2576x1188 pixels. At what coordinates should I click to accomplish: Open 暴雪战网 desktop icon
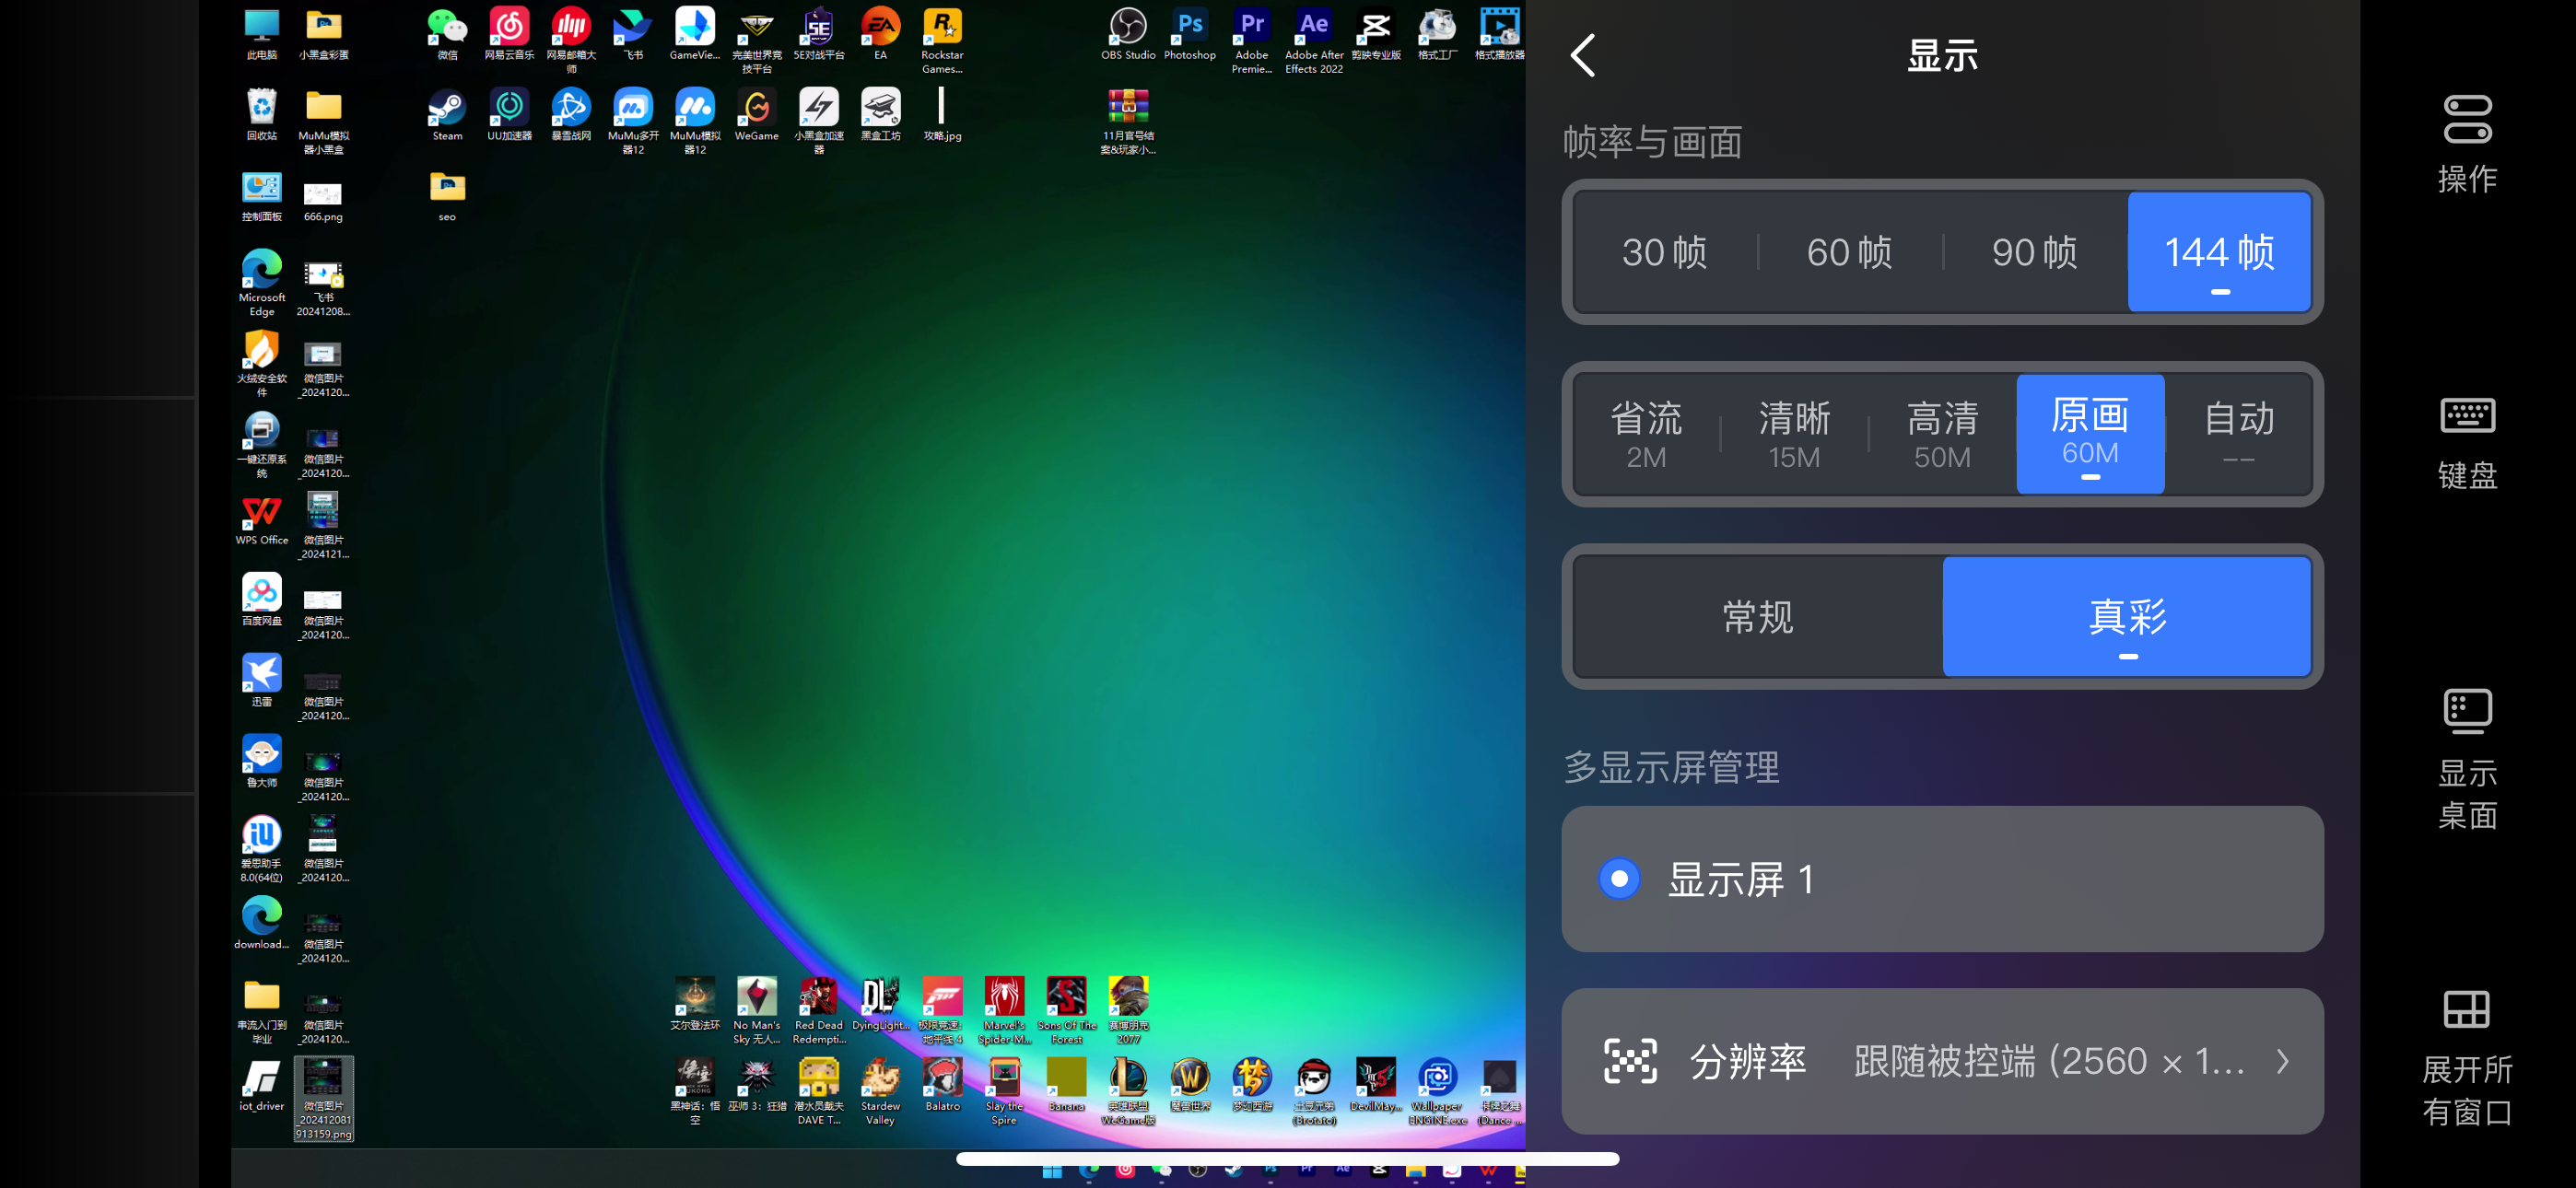(x=571, y=114)
